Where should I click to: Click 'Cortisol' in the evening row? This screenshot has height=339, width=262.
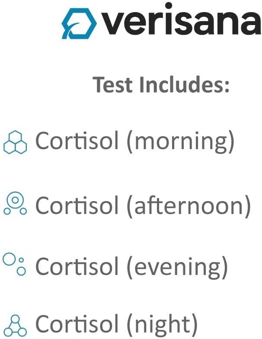tap(77, 266)
